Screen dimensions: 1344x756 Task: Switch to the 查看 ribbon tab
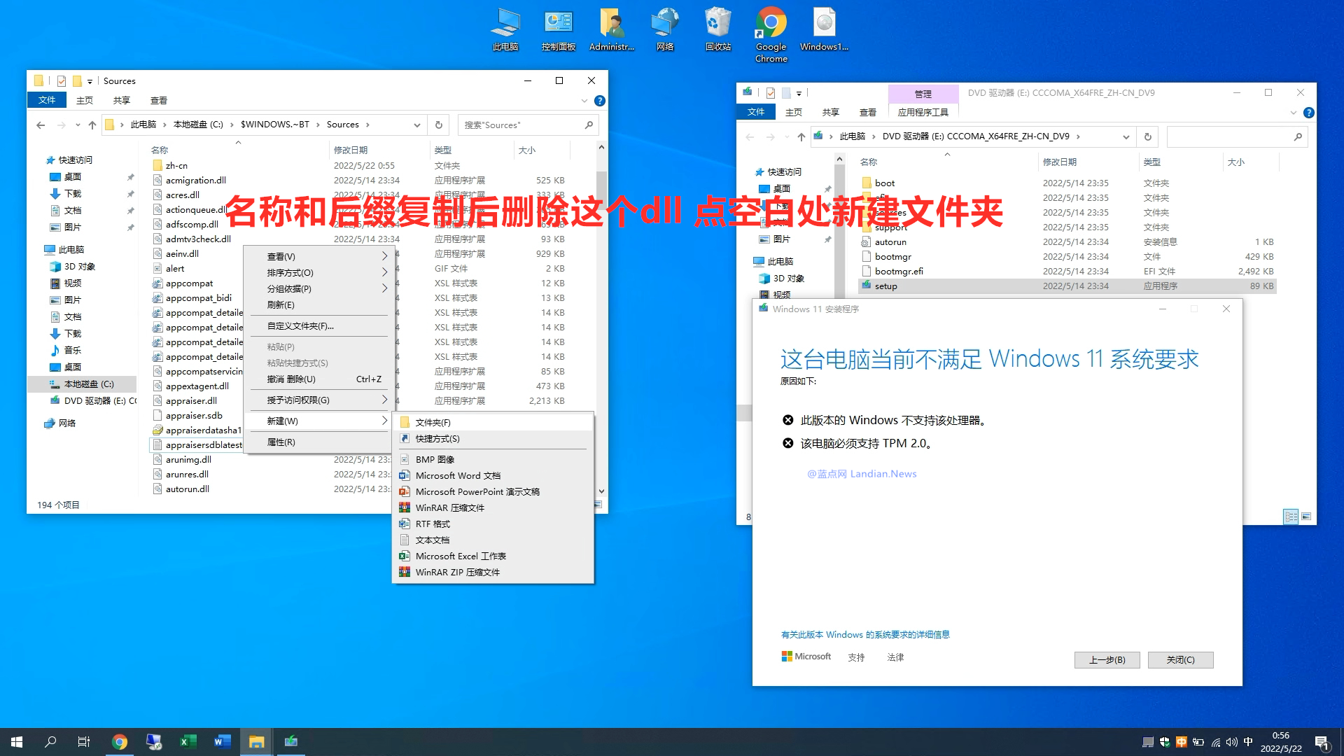[159, 100]
